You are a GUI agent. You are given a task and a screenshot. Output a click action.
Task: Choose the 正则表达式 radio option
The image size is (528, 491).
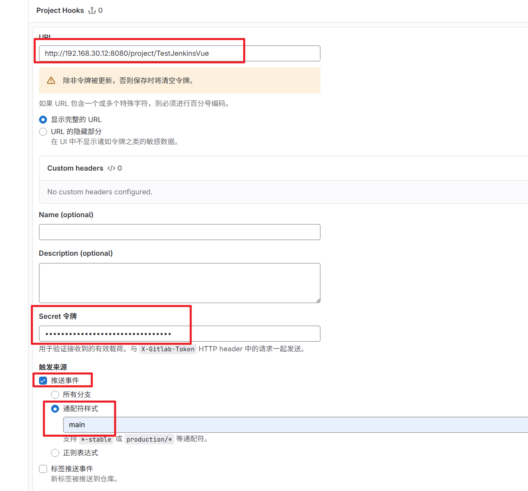(55, 453)
